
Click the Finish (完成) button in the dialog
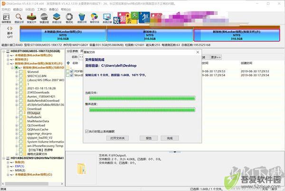pyautogui.click(x=170, y=138)
